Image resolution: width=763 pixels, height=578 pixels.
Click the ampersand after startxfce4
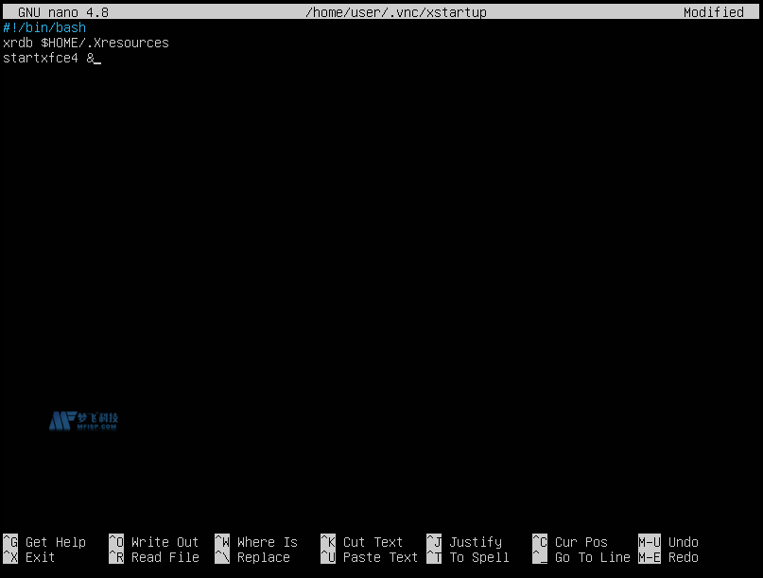coord(90,58)
